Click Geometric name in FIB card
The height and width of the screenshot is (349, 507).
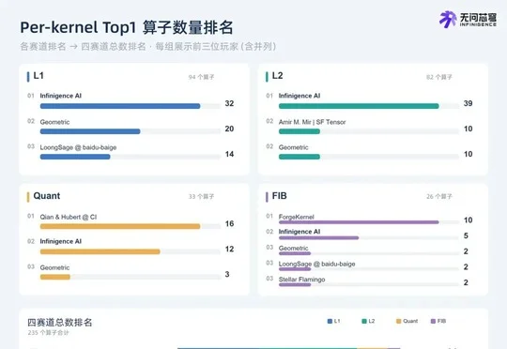[294, 249]
